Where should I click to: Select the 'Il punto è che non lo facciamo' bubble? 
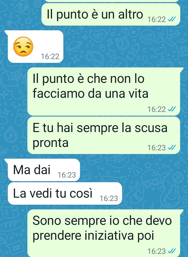[x=104, y=92]
